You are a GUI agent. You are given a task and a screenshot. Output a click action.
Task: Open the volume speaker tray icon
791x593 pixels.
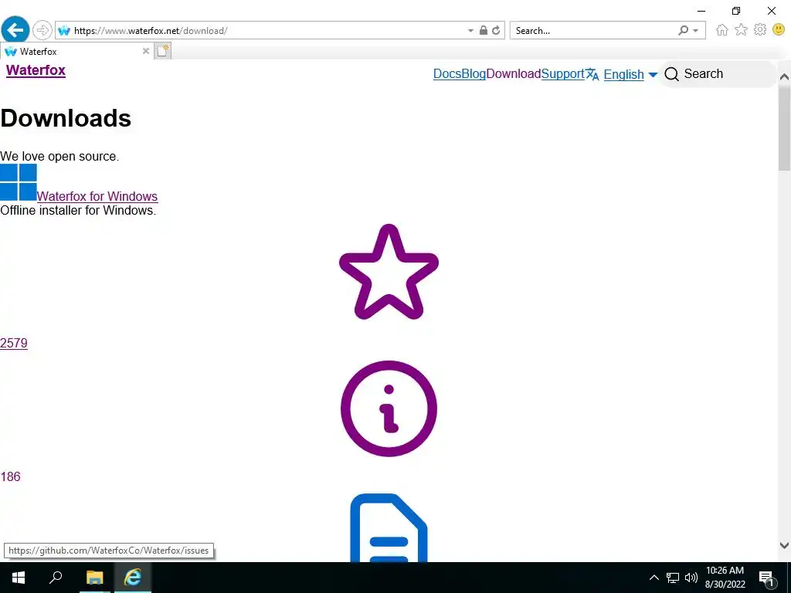tap(691, 578)
